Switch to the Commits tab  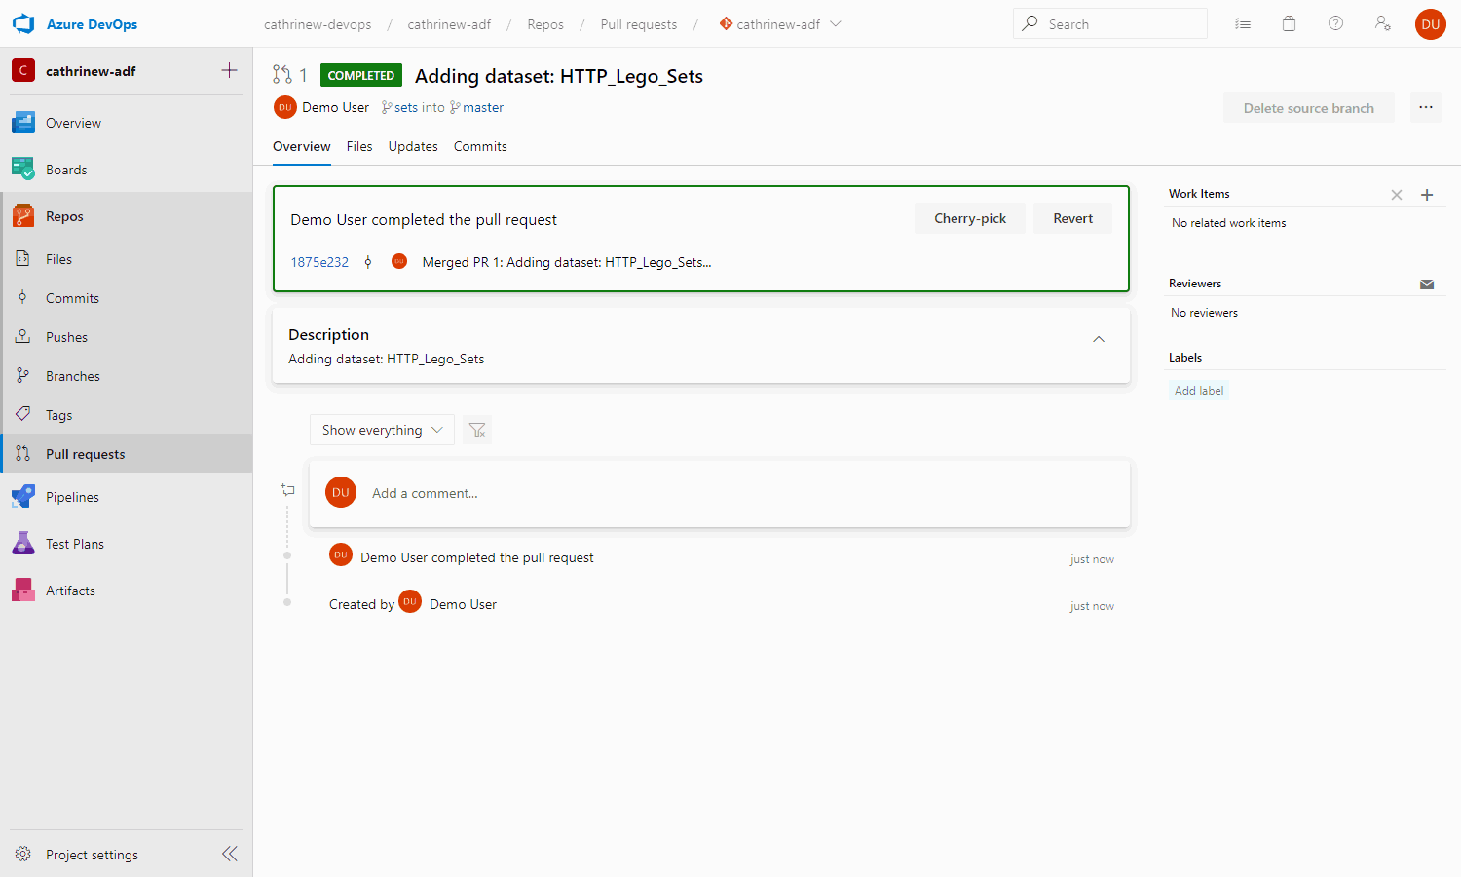point(480,147)
